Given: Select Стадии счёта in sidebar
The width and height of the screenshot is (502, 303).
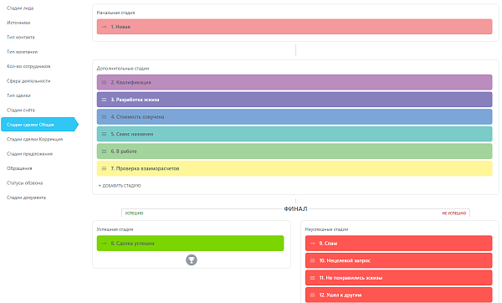Looking at the screenshot, I should (20, 110).
